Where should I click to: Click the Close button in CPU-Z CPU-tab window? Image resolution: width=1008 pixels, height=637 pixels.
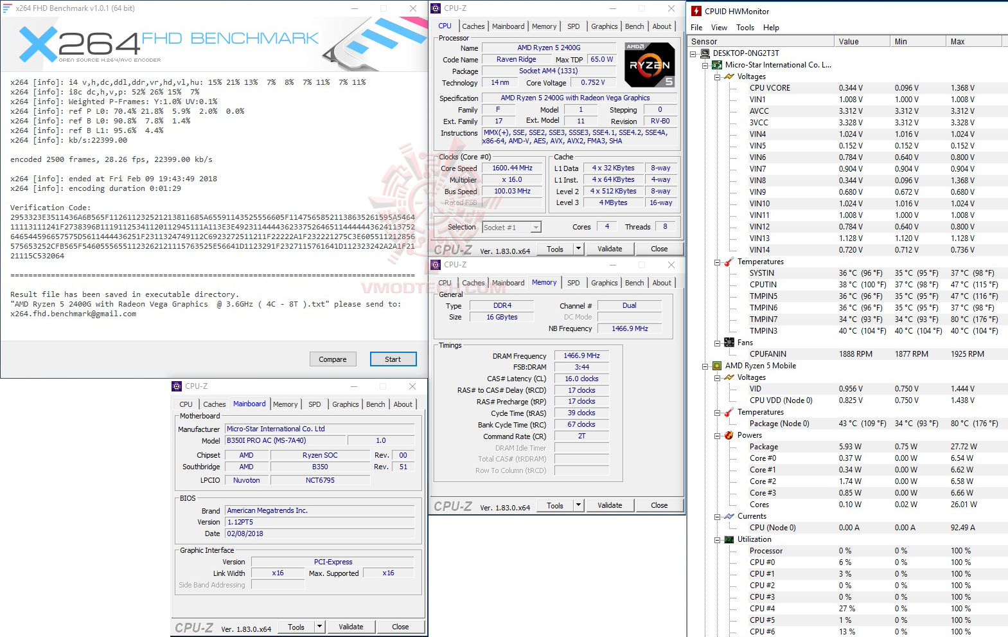click(x=659, y=249)
